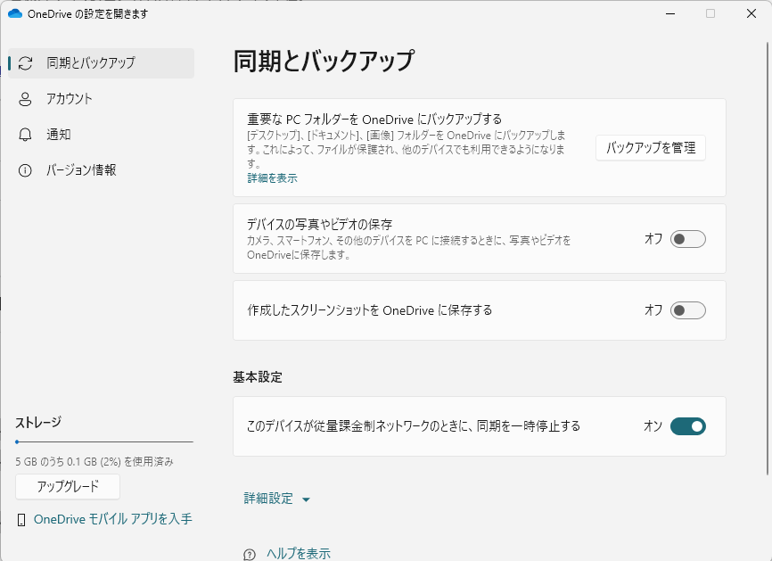The image size is (772, 561).
Task: Open the 同期とバックアップ section
Action: point(102,63)
